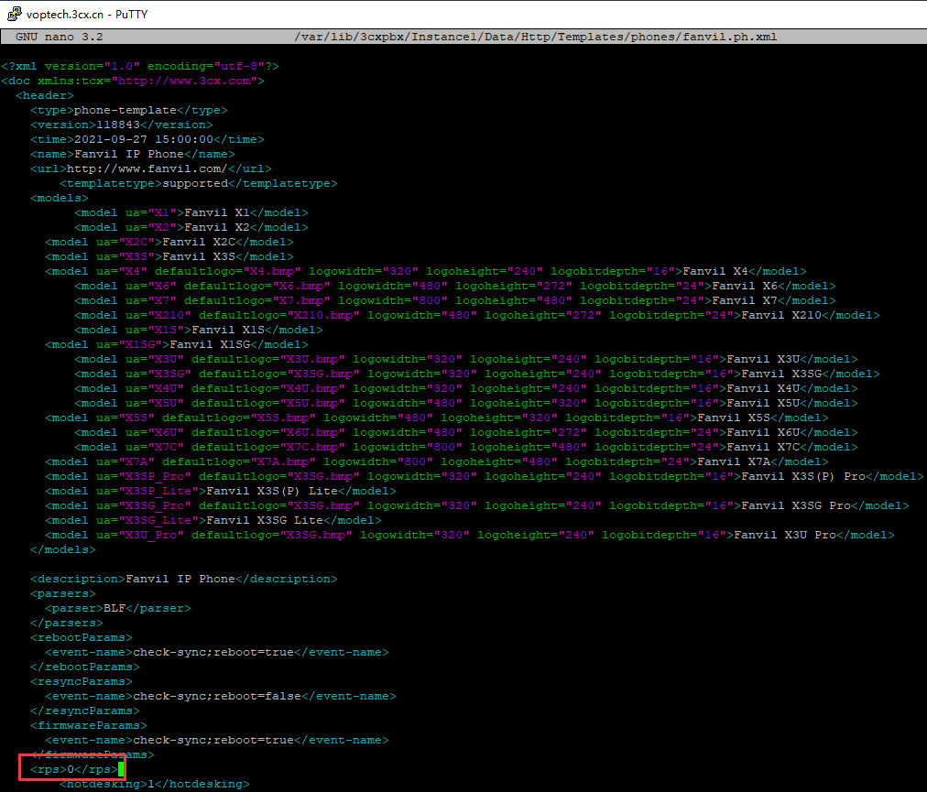This screenshot has height=792, width=927.
Task: Click the opening resyncParams tag line
Action: (82, 682)
